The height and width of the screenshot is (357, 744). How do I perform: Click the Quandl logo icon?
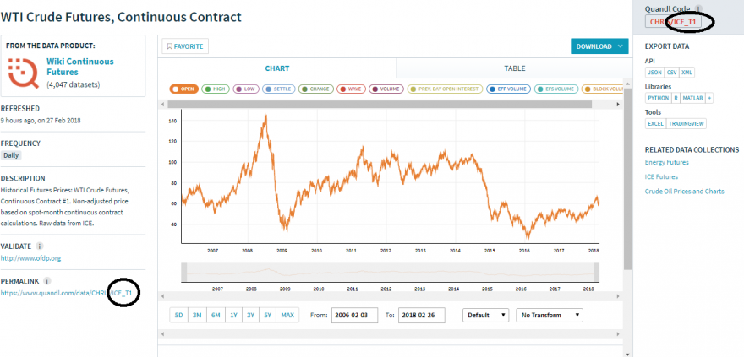[24, 73]
